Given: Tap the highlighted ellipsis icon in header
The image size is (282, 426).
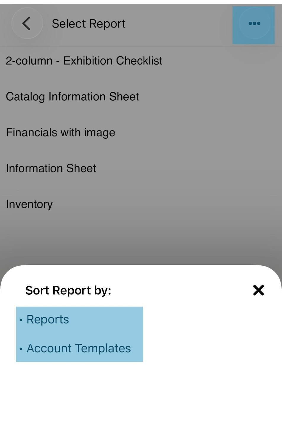Looking at the screenshot, I should 254,24.
